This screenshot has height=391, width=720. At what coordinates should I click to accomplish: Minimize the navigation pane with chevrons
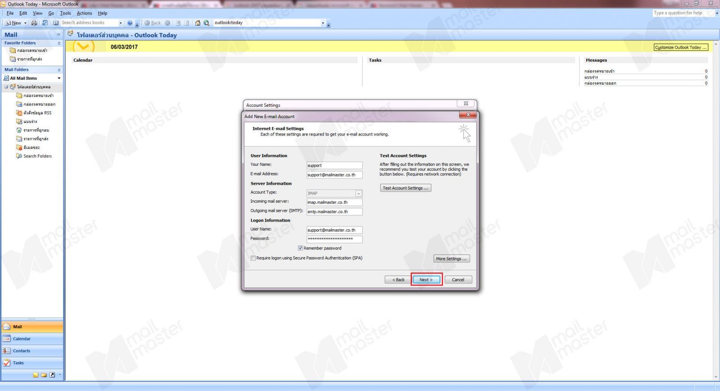coord(58,35)
